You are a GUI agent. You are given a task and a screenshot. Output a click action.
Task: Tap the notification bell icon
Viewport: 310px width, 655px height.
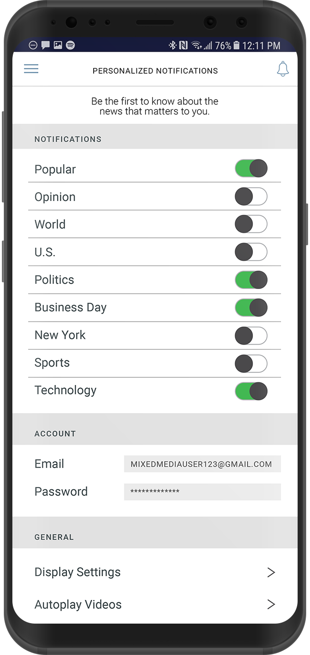point(283,69)
